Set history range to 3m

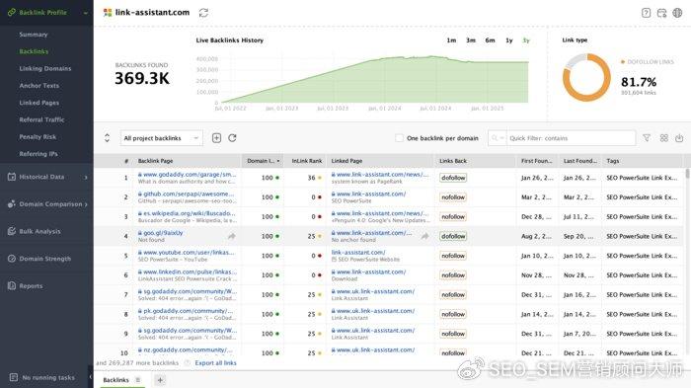pos(471,40)
